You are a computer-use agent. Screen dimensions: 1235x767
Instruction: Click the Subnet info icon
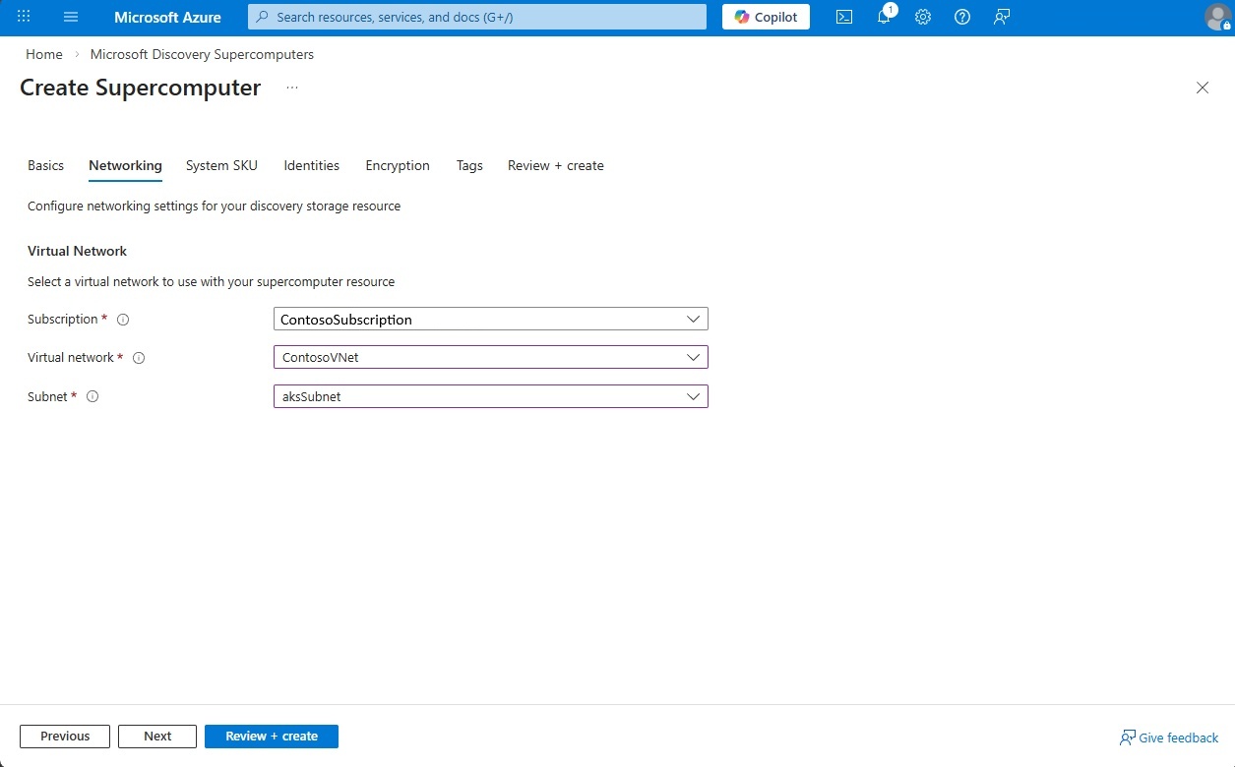(x=93, y=397)
